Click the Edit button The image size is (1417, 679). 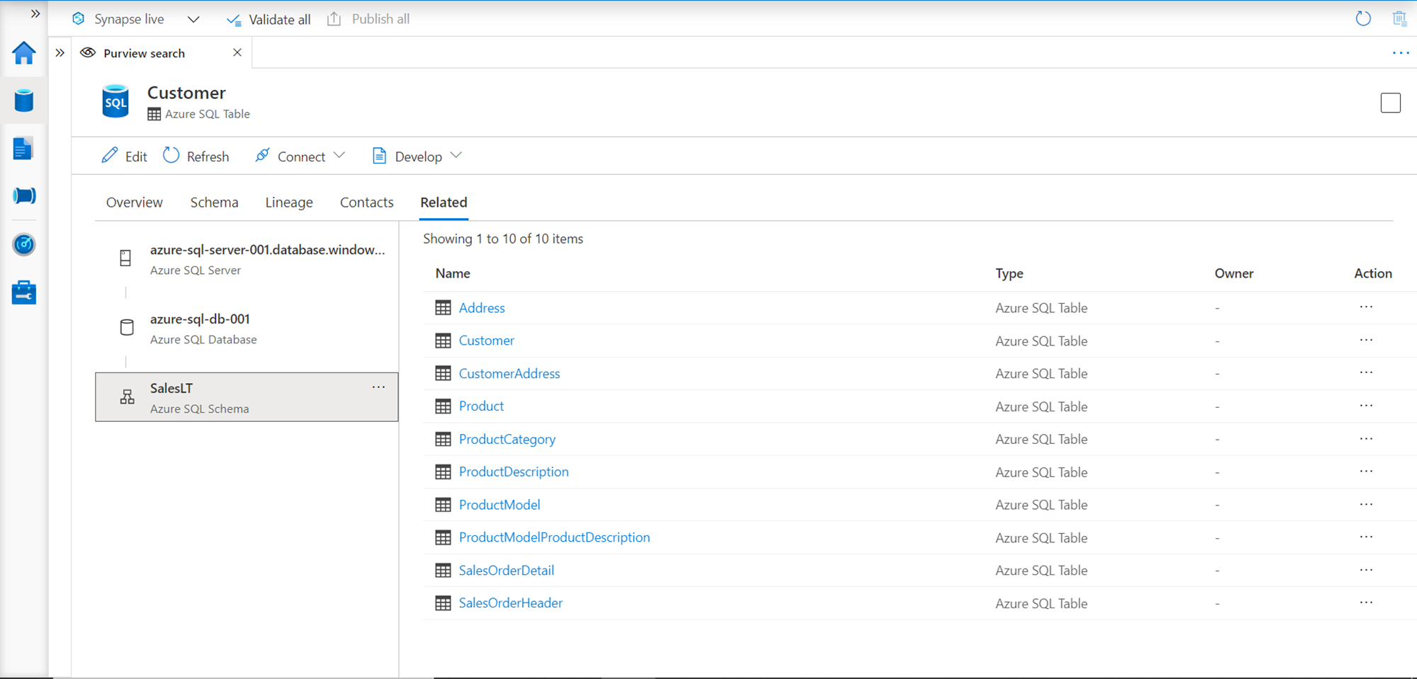(125, 156)
